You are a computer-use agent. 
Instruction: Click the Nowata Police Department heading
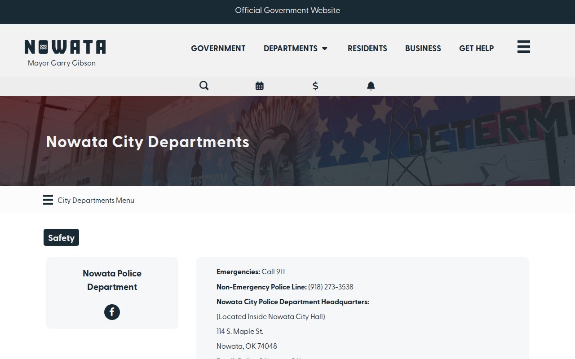112,280
